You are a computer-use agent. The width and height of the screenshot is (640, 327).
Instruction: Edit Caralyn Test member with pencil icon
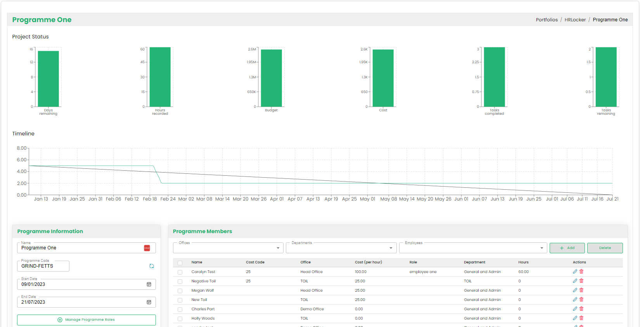click(575, 272)
